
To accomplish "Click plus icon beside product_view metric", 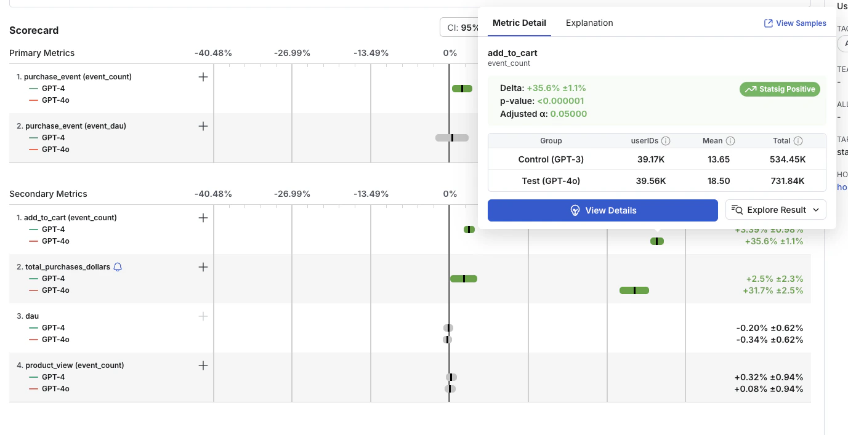I will pos(203,365).
